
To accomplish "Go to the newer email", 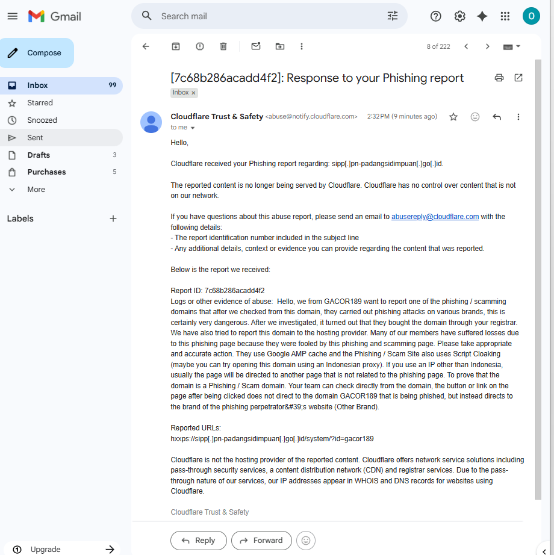I will pos(466,46).
